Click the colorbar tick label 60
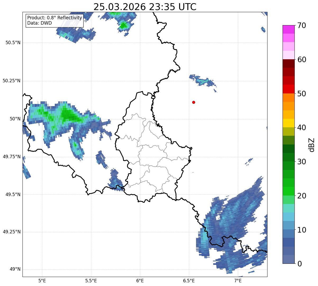The width and height of the screenshot is (318, 286). coord(302,60)
